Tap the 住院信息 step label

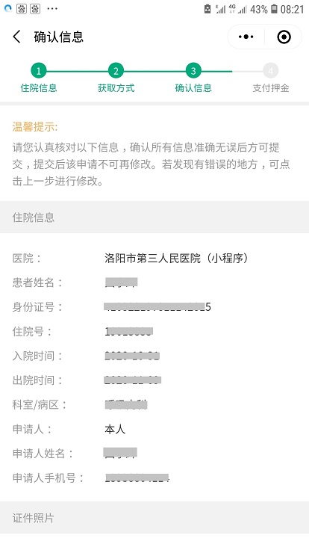[39, 88]
